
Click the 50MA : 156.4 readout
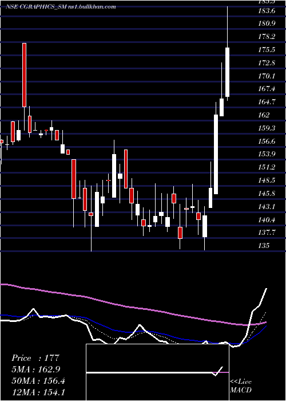pos(38,381)
